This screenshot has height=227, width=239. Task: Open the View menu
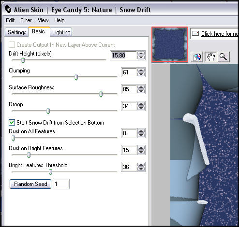(x=43, y=20)
